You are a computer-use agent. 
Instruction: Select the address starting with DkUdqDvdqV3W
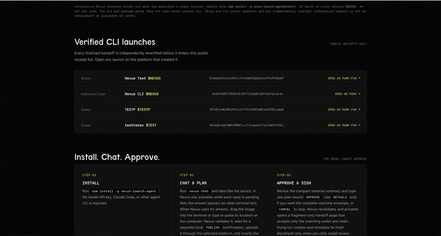pos(247,125)
